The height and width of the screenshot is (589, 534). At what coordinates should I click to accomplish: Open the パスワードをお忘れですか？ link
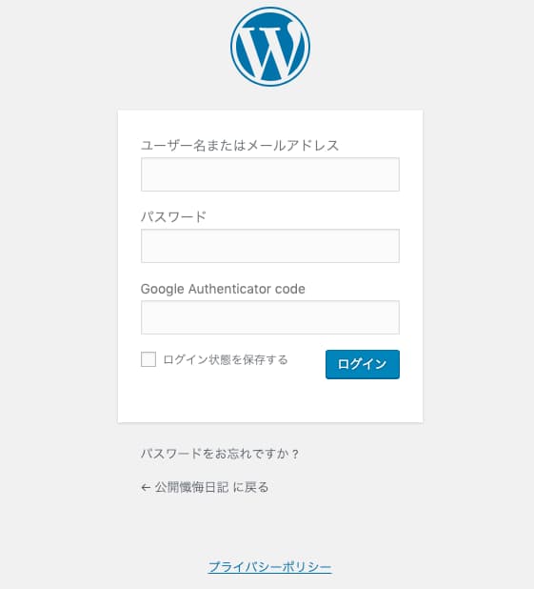(220, 454)
